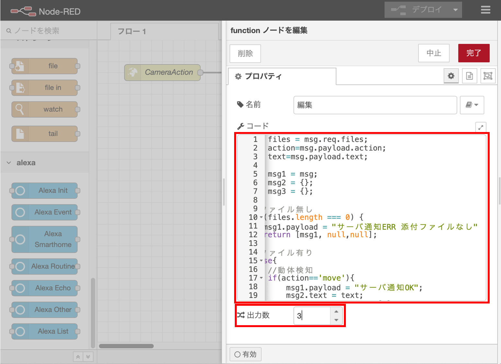Image resolution: width=501 pixels, height=364 pixels.
Task: Select the Alexa Routine node icon
Action: pyautogui.click(x=20, y=266)
